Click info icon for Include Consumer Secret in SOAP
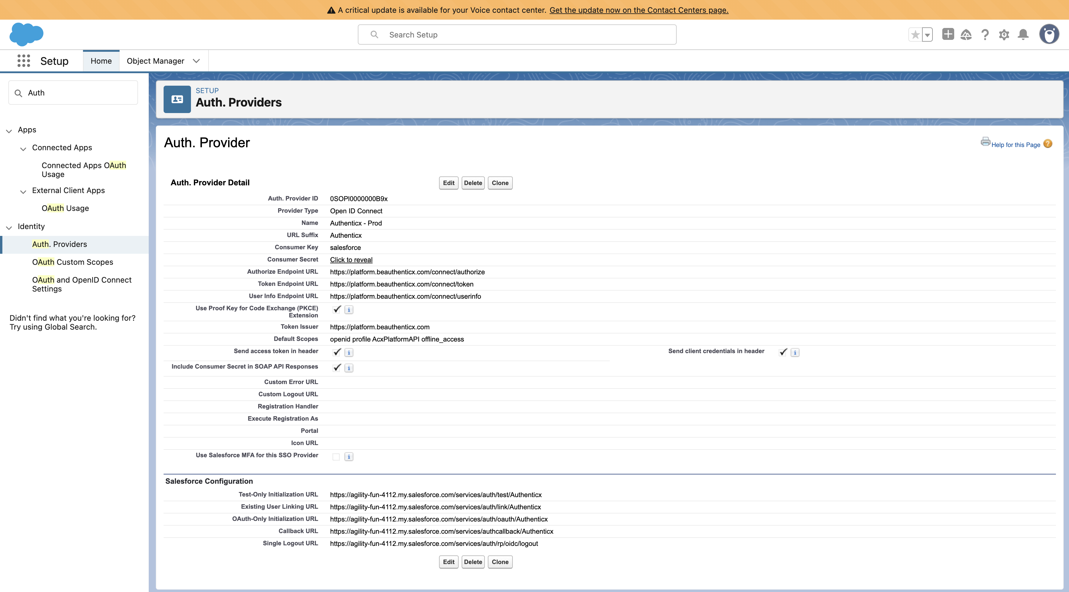The image size is (1069, 592). click(x=349, y=368)
